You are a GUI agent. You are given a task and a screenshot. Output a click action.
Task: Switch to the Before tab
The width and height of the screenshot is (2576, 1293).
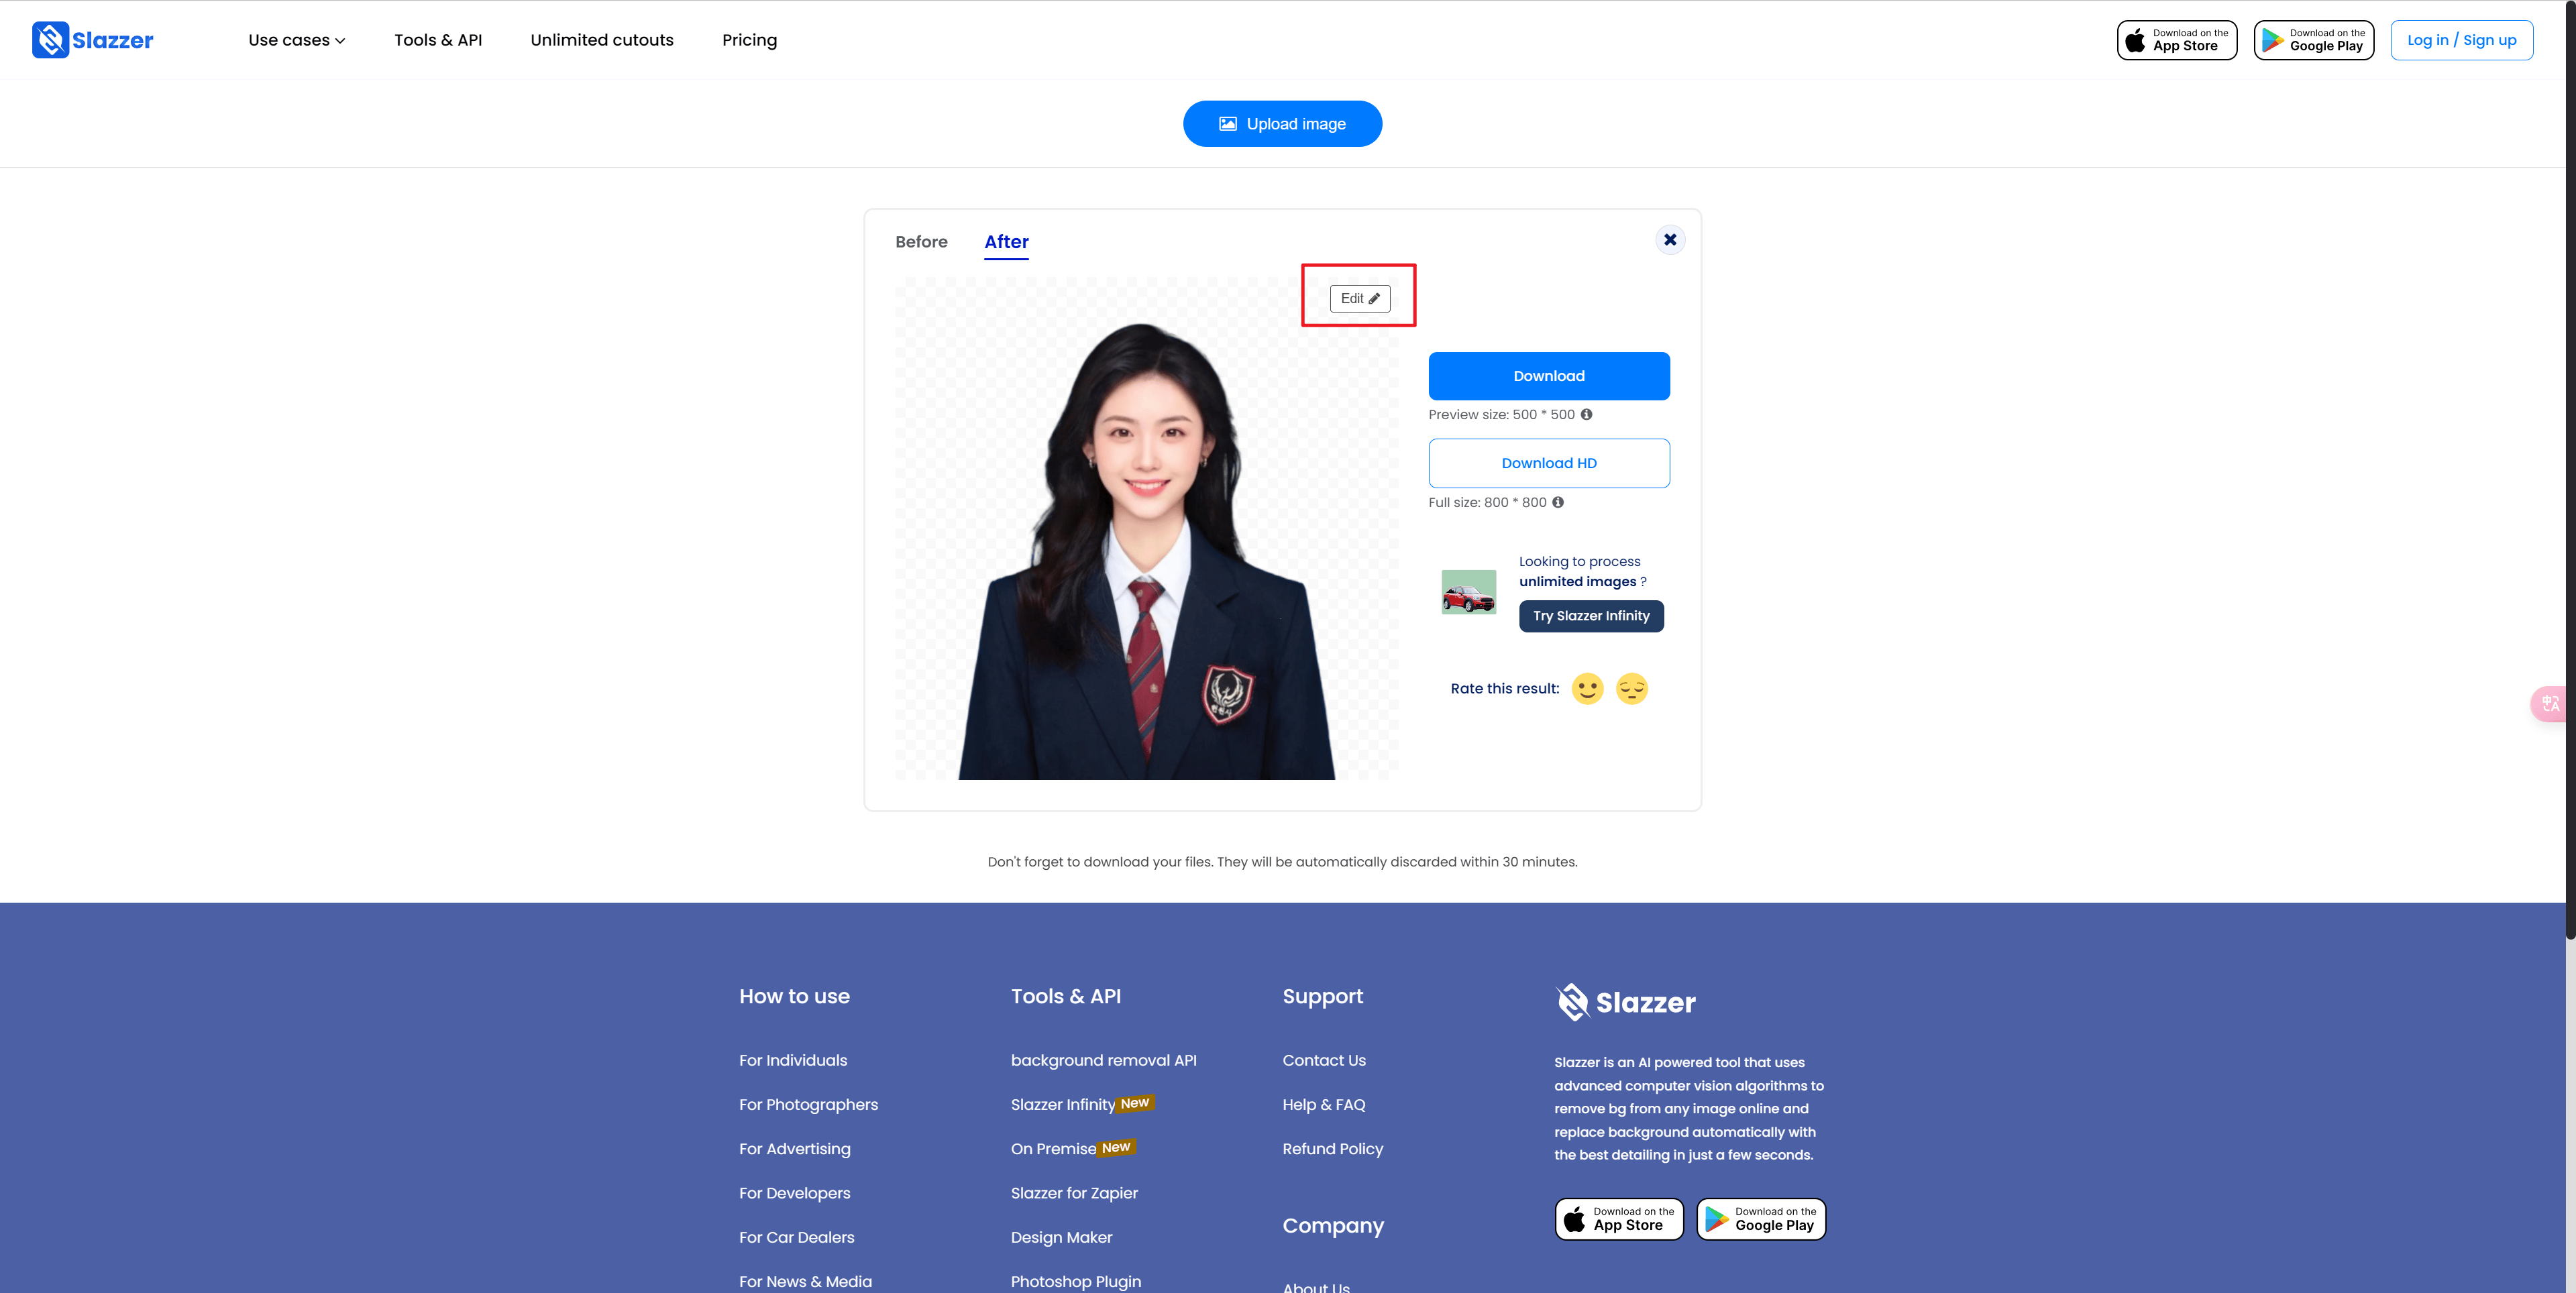(921, 241)
